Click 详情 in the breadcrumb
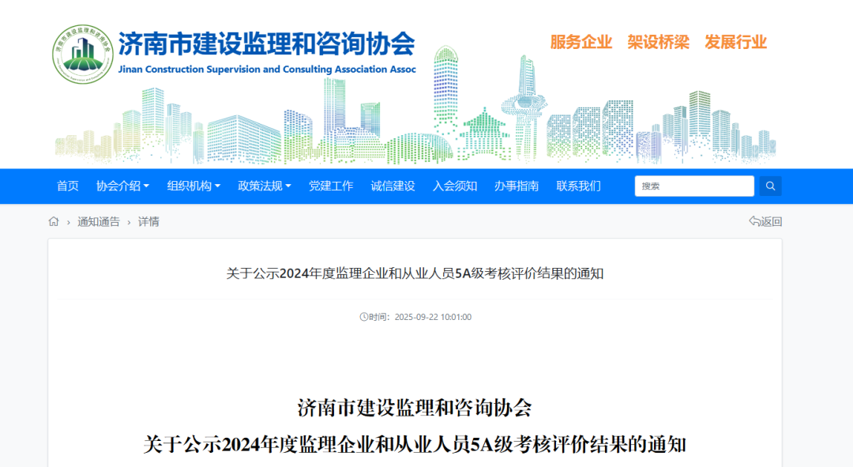The width and height of the screenshot is (853, 467). [x=148, y=222]
